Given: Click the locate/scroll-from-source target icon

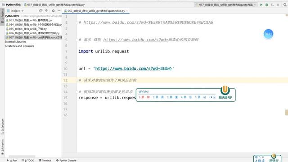Looking at the screenshot, I should (41, 11).
